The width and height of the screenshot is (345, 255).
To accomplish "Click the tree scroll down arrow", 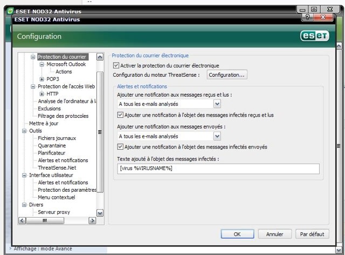I will click(x=100, y=213).
